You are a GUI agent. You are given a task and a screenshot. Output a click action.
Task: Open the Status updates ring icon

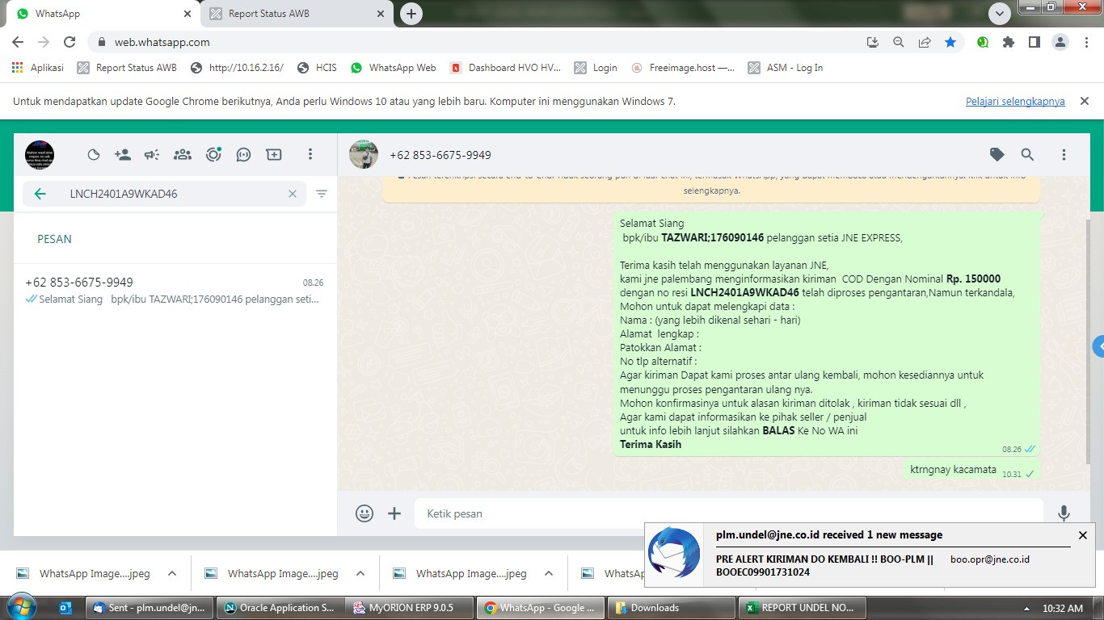(x=213, y=155)
